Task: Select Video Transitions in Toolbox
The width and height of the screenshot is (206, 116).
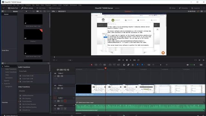Action: click(11, 69)
